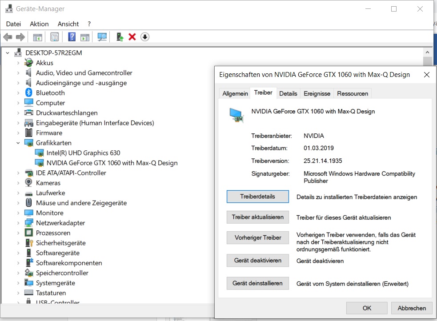Image resolution: width=437 pixels, height=321 pixels.
Task: Click the disable device down-arrow icon
Action: tap(145, 37)
